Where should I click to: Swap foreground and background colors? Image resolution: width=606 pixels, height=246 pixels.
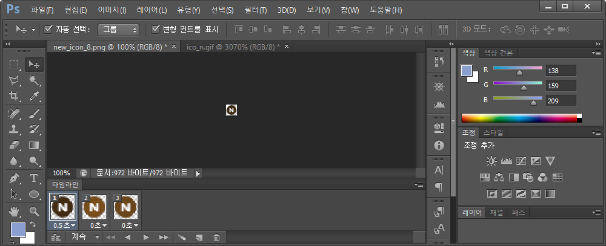click(x=33, y=224)
